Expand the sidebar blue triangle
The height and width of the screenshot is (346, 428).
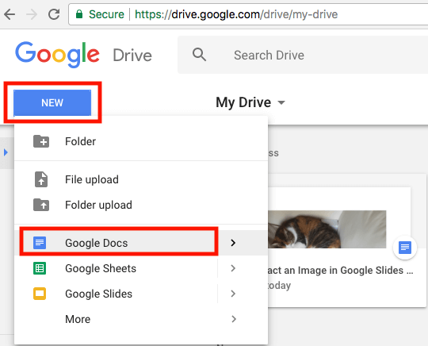coord(6,152)
